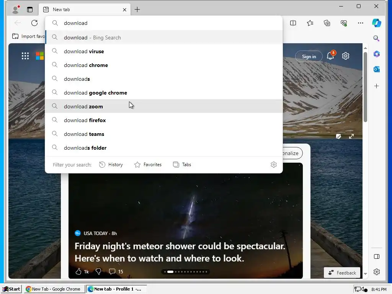Image resolution: width=392 pixels, height=294 pixels.
Task: Open search suggestion settings gear
Action: point(273,165)
